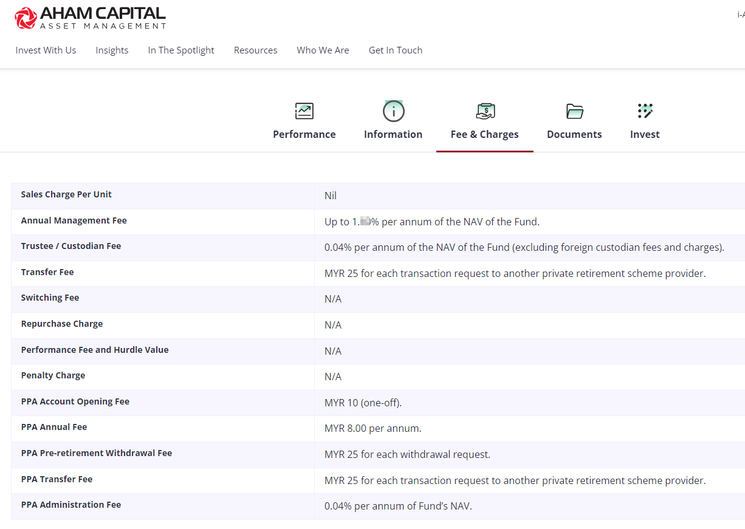Open In The Spotlight menu
The image size is (745, 529).
coord(181,50)
